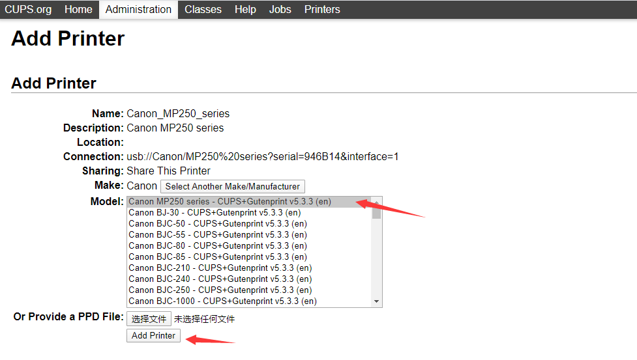
Task: Click the Add Printer button
Action: [x=154, y=336]
